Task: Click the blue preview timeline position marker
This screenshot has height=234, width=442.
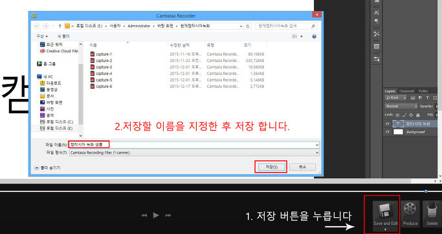Action: click(x=426, y=191)
